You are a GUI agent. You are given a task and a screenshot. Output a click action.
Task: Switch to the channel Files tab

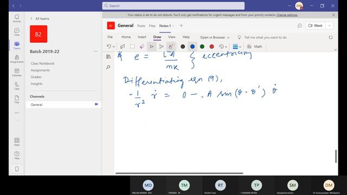pos(152,25)
